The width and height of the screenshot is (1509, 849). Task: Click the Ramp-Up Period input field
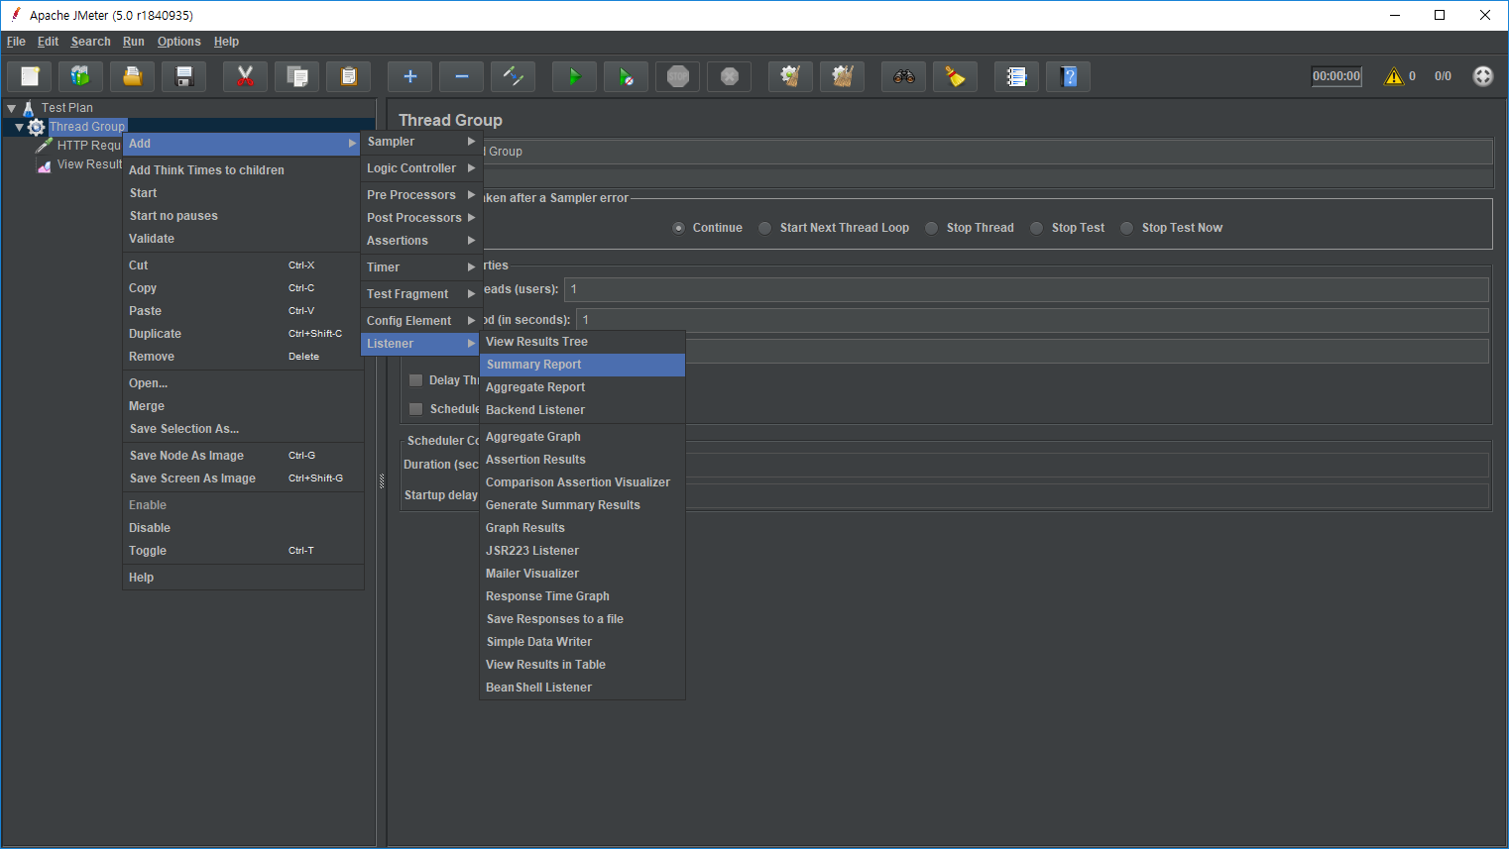1032,320
